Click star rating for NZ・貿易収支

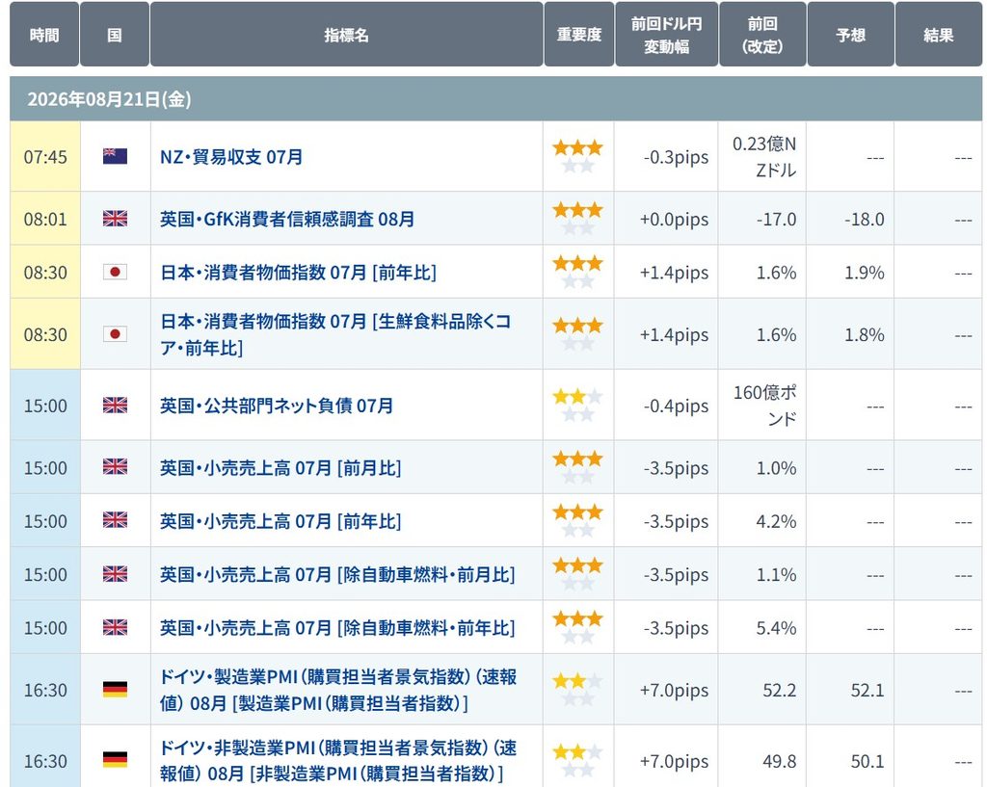point(578,157)
